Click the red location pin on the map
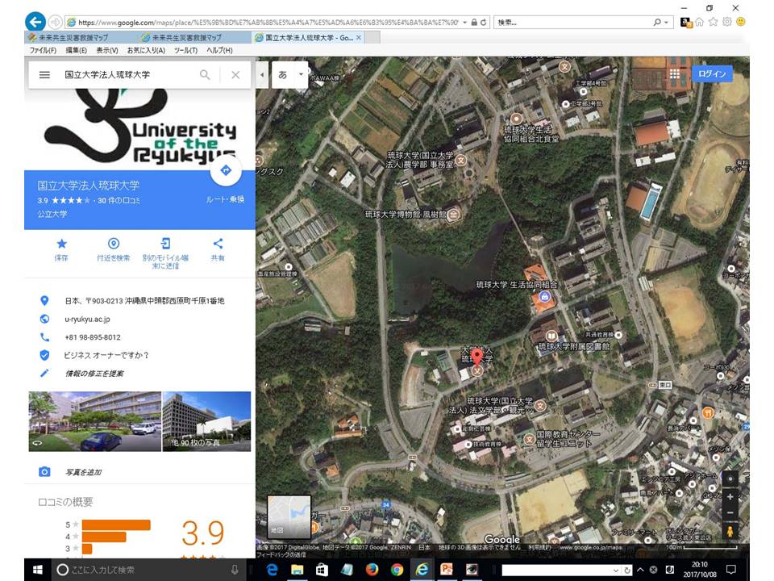 coord(476,357)
